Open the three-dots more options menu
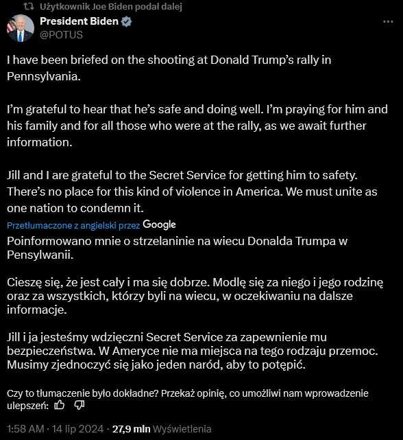Viewport: 403px width, 440px height. tap(388, 21)
